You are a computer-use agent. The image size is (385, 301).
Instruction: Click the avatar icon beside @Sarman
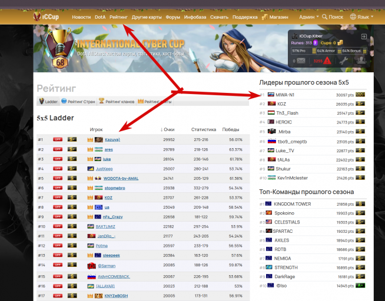click(92, 266)
